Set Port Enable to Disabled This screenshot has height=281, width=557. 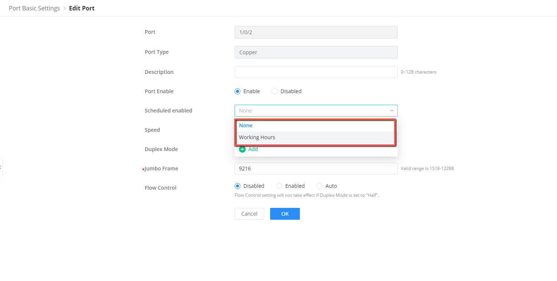[275, 91]
